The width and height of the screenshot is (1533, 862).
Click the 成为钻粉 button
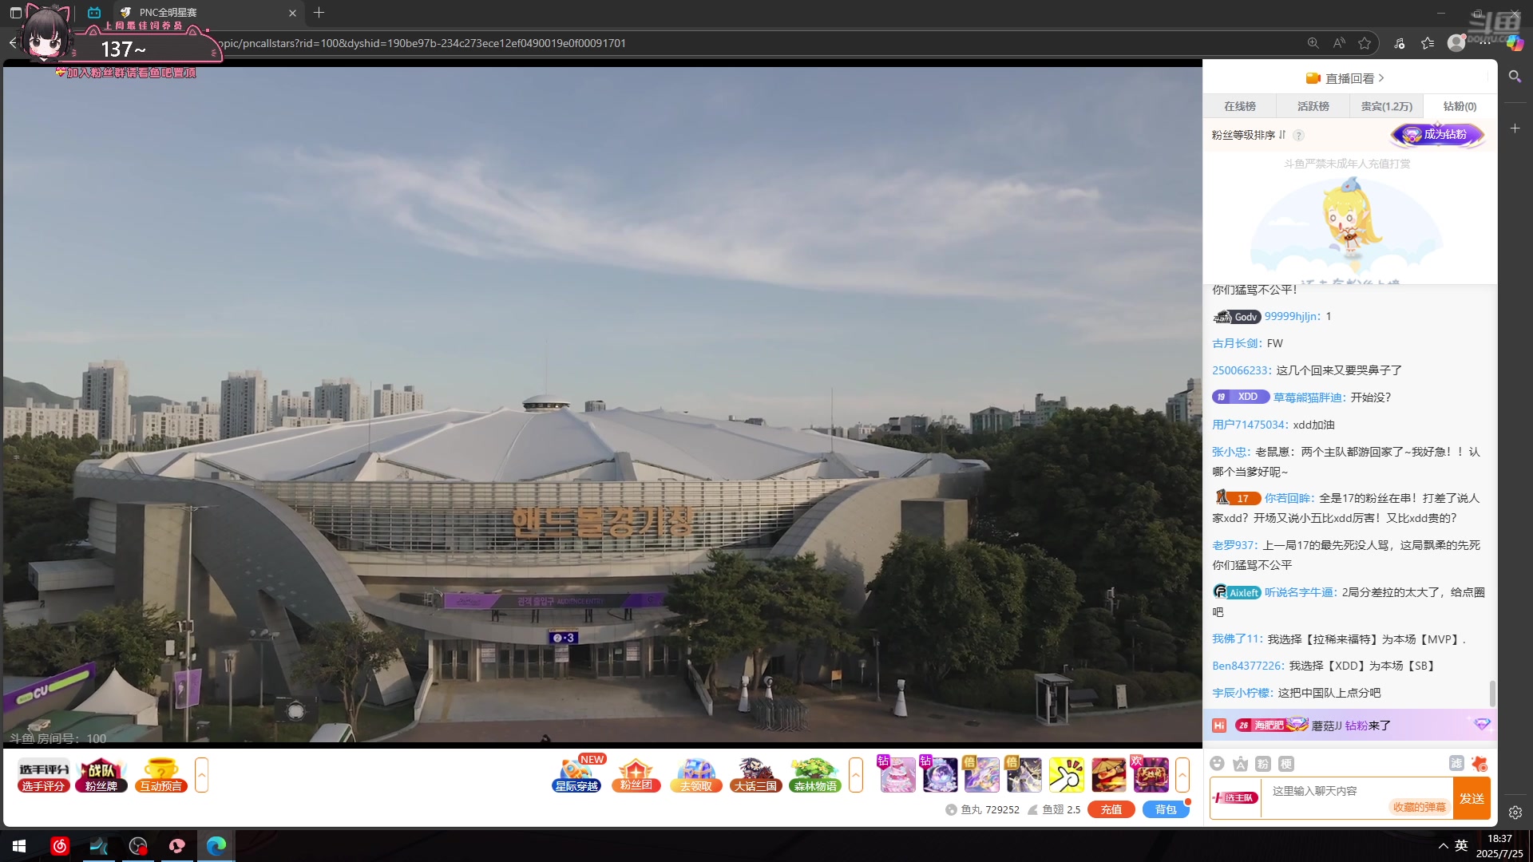1438,134
